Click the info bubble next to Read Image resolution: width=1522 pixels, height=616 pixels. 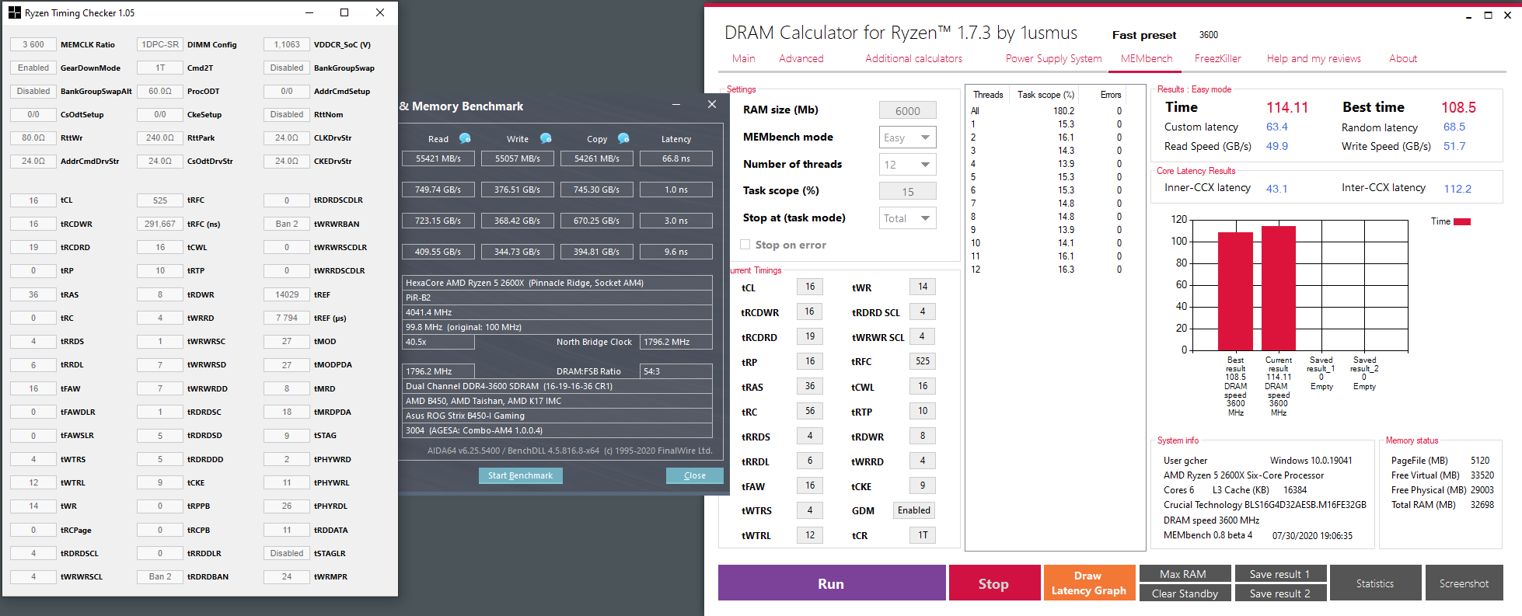click(x=465, y=138)
